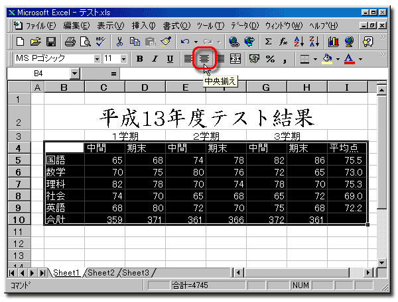Go to last sheet tab button
The image size is (398, 302).
(43, 273)
